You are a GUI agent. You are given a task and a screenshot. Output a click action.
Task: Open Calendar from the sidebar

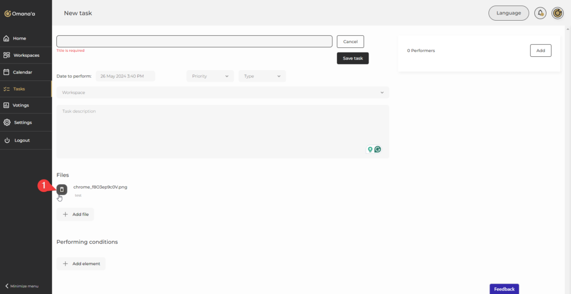pyautogui.click(x=22, y=72)
